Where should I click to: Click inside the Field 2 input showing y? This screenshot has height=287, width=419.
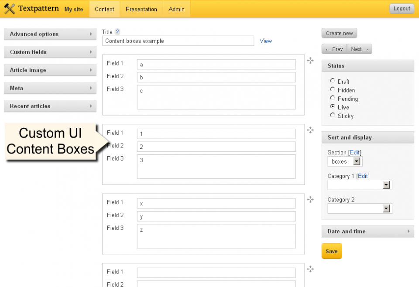pyautogui.click(x=216, y=216)
